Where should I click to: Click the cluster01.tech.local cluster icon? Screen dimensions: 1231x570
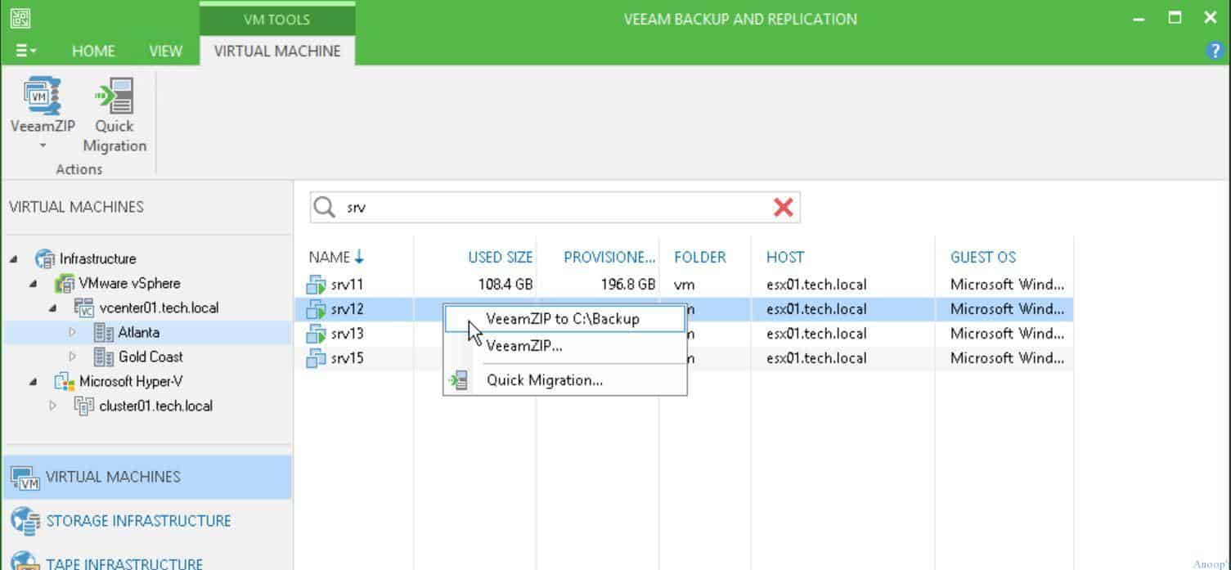(x=84, y=406)
